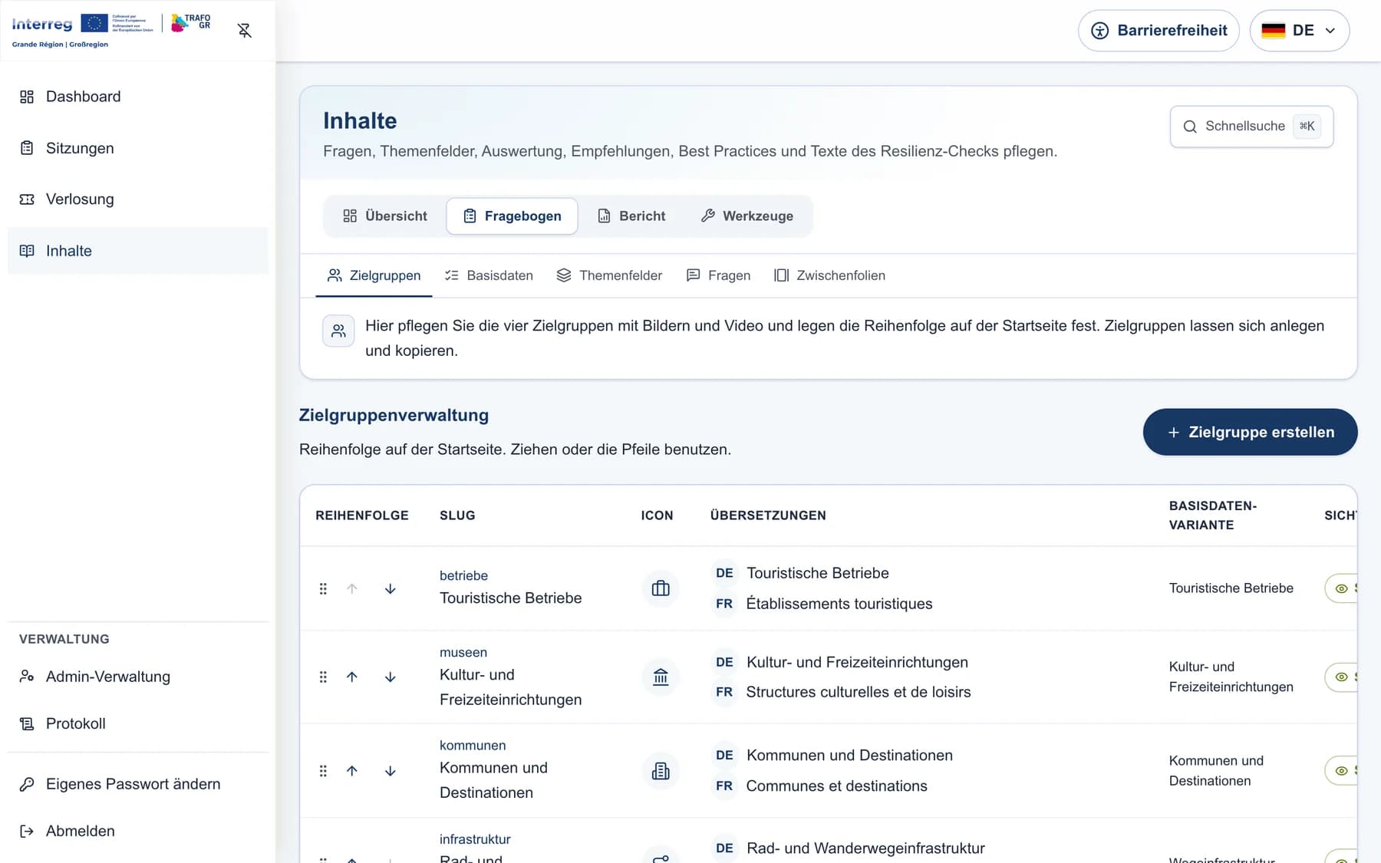Image resolution: width=1381 pixels, height=863 pixels.
Task: Move museen row down with arrow
Action: coord(390,677)
